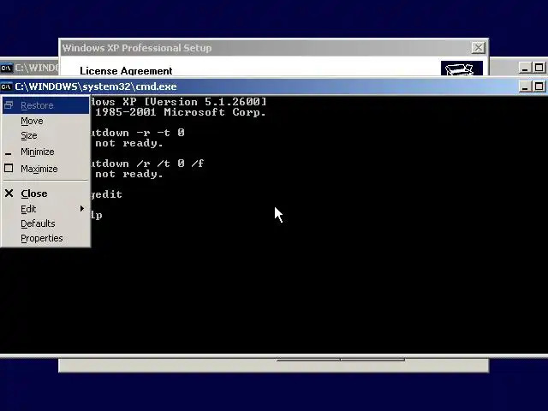This screenshot has width=548, height=411.
Task: Open Defaults from the system menu
Action: pos(45,223)
